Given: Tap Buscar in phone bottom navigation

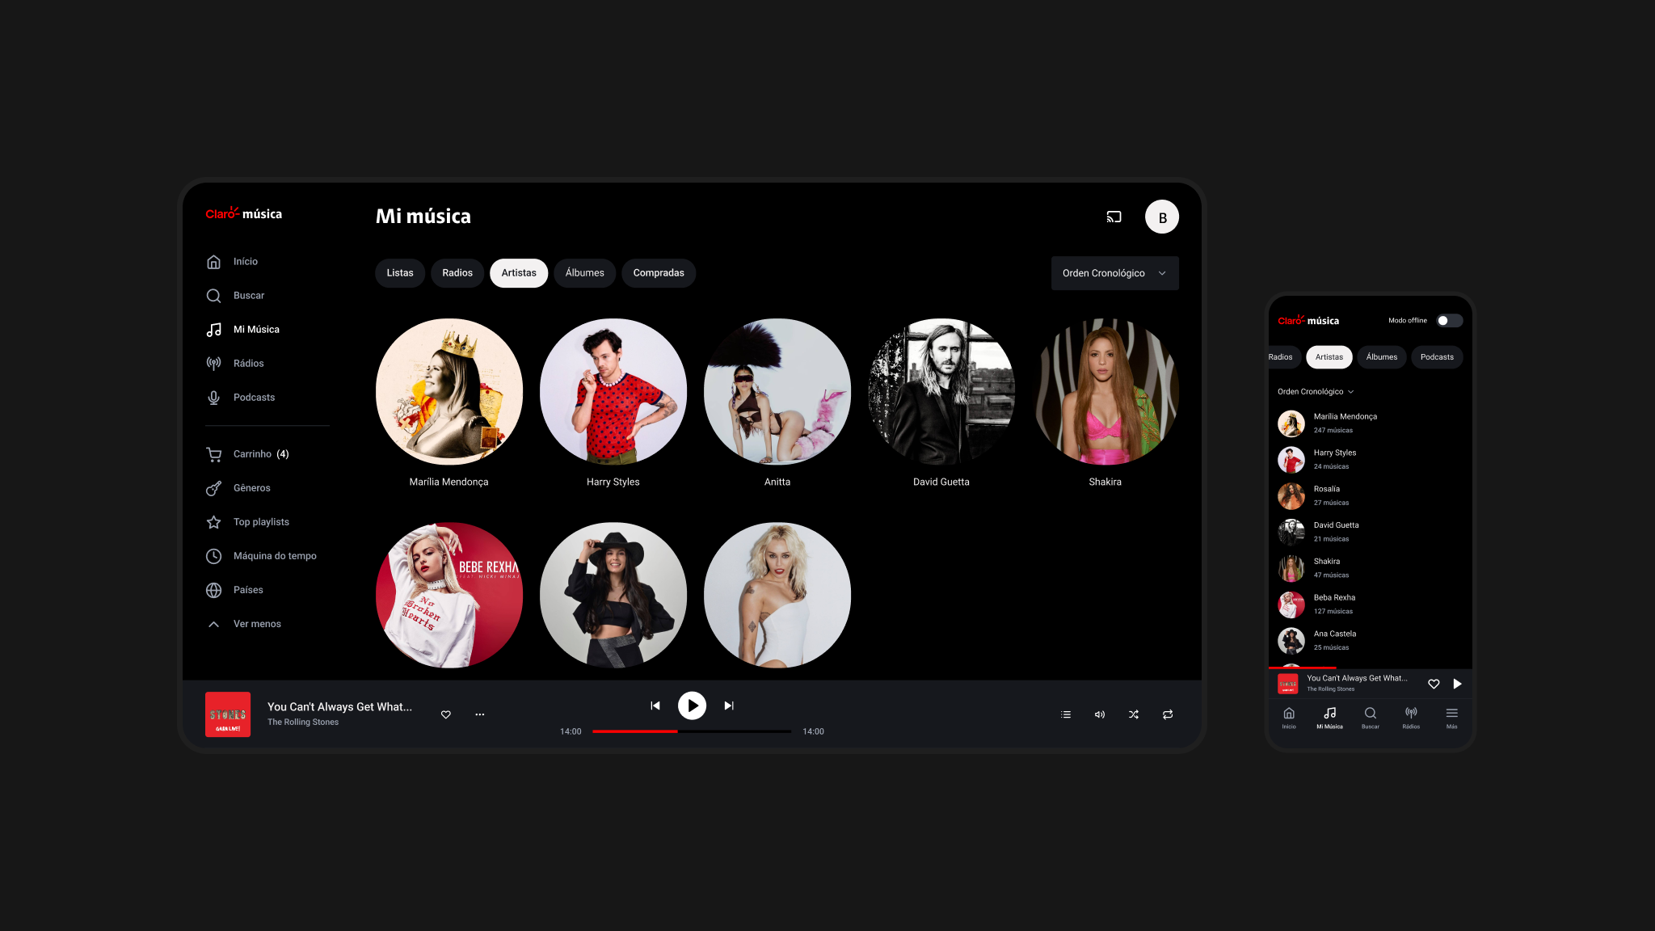Looking at the screenshot, I should [1371, 718].
